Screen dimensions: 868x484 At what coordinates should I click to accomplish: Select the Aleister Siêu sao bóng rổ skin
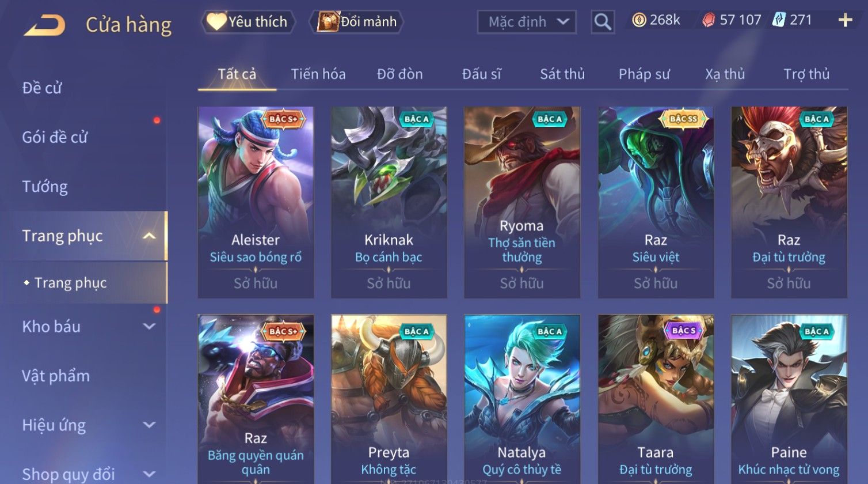256,202
